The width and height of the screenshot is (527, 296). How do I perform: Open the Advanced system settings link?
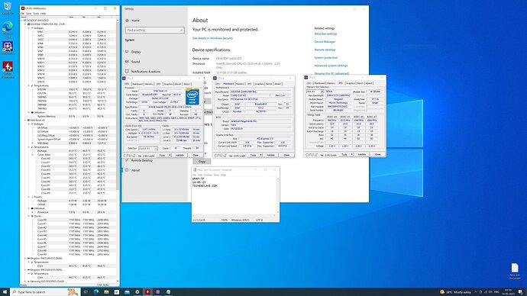click(x=331, y=66)
